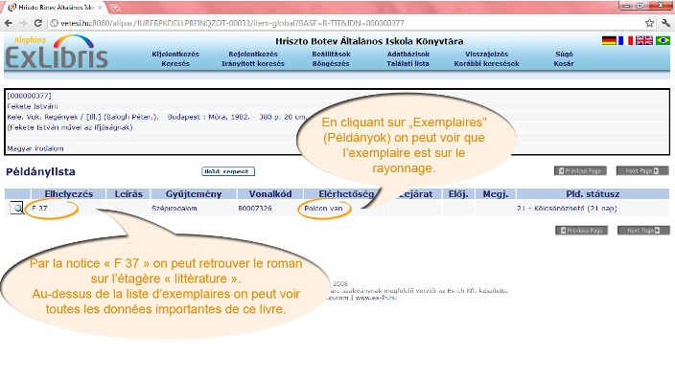Bookmark page with the star icon
The height and width of the screenshot is (379, 675).
click(x=649, y=23)
